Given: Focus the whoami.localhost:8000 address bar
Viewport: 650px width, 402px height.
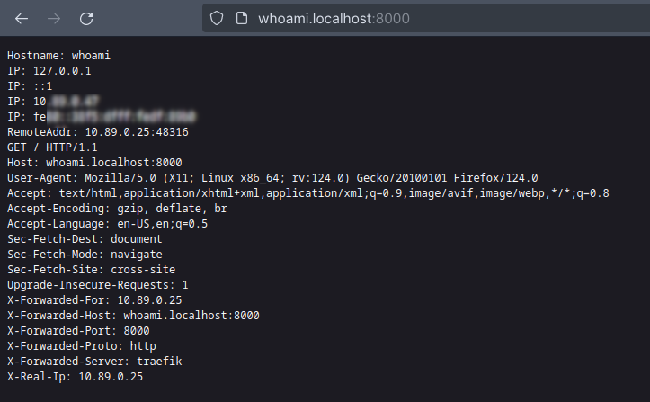Looking at the screenshot, I should (360, 18).
